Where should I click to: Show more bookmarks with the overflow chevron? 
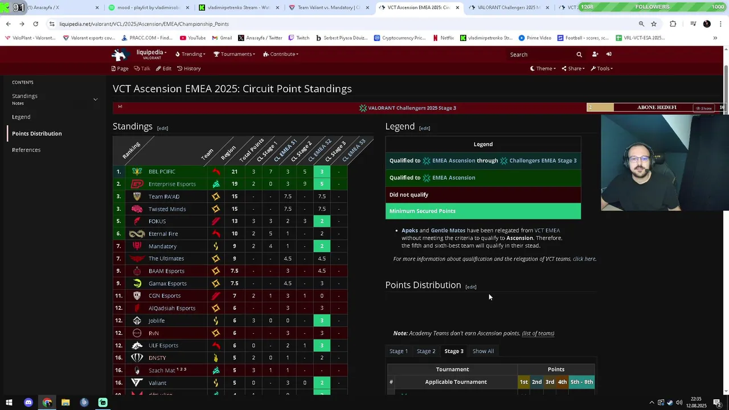[x=715, y=38]
